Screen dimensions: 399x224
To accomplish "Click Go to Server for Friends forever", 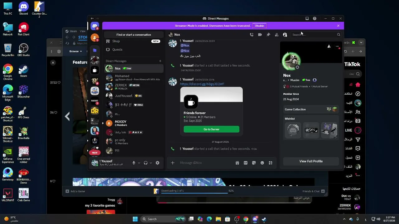I will (211, 129).
